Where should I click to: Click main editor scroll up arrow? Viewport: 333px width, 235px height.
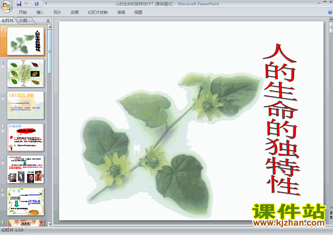click(x=331, y=20)
